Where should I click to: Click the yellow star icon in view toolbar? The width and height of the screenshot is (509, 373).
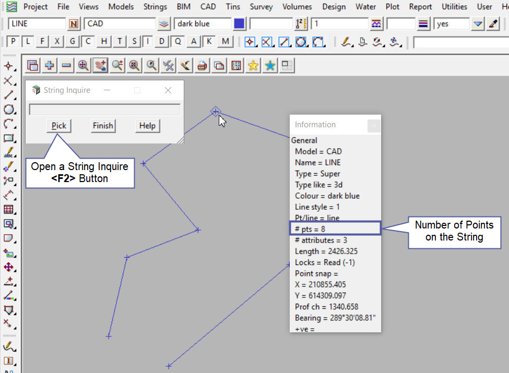[x=253, y=65]
